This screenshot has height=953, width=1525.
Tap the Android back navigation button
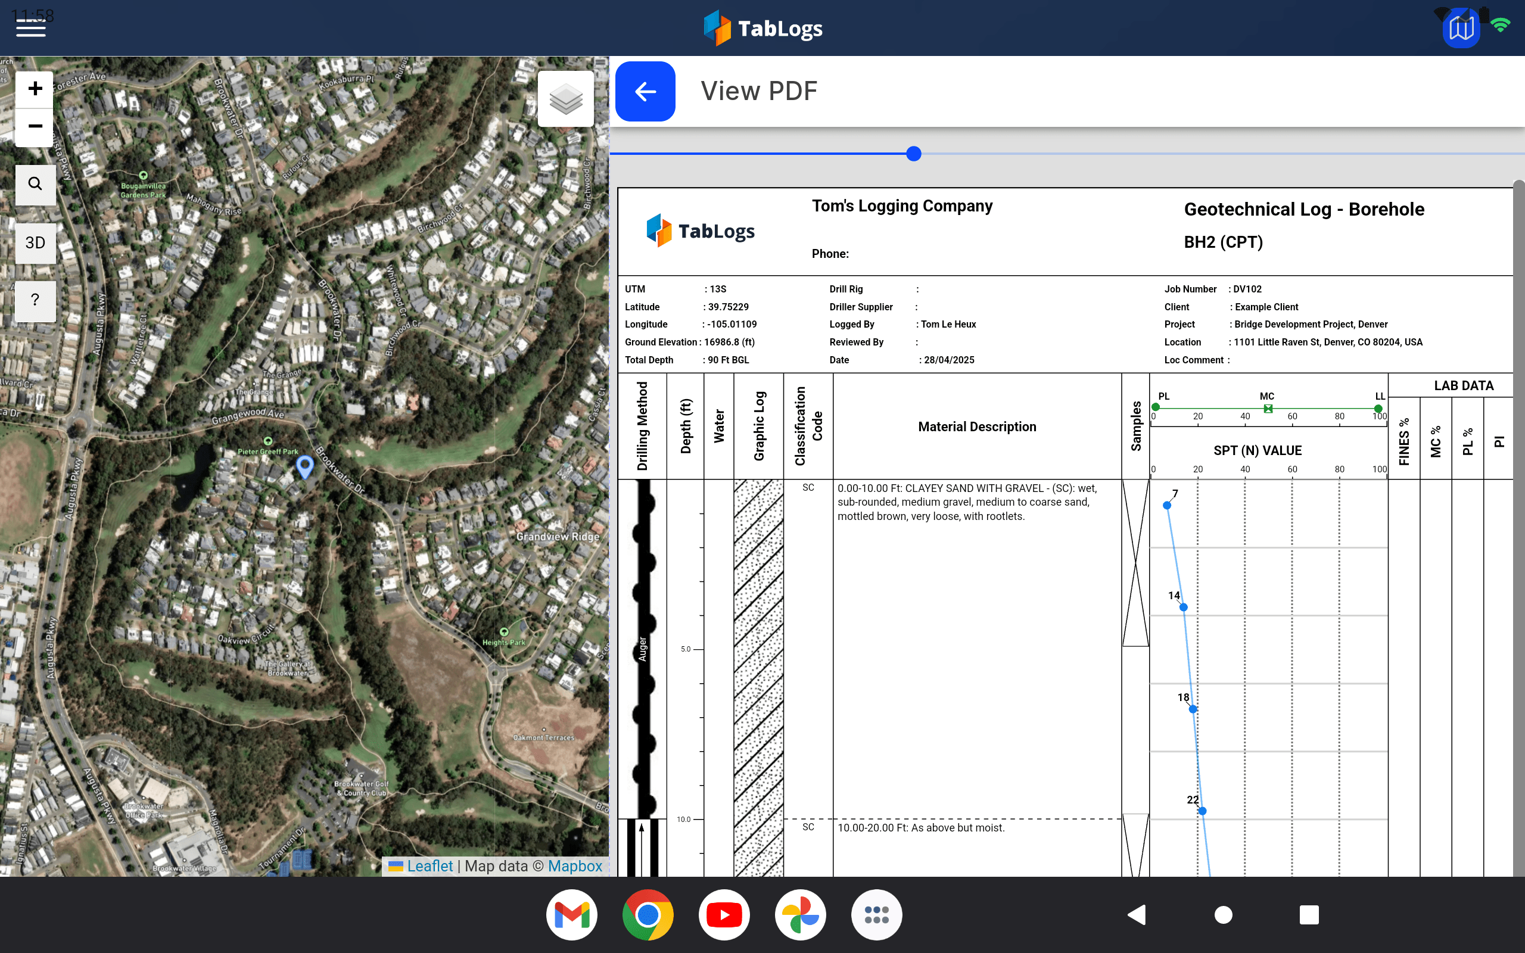(1137, 914)
